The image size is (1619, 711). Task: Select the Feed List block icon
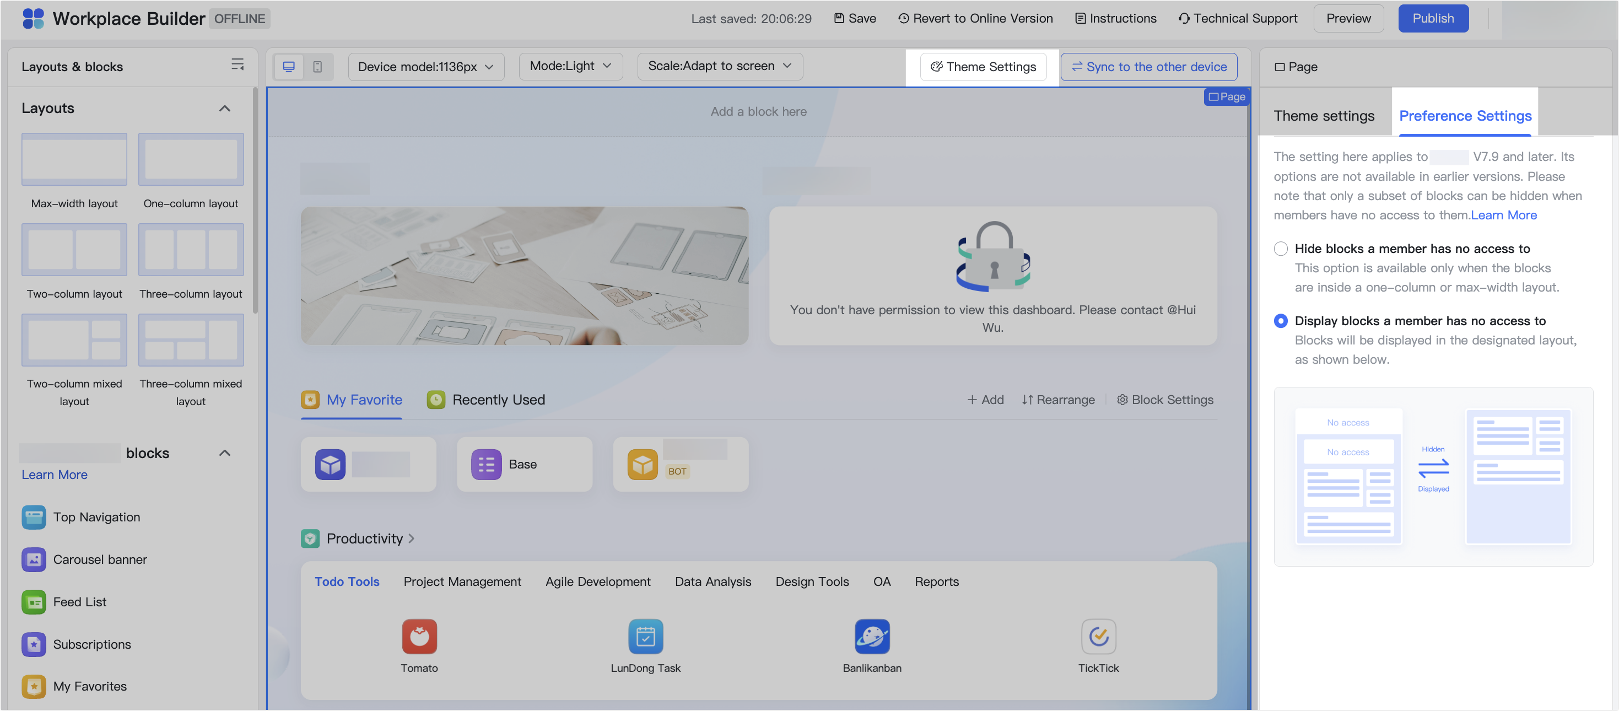pos(34,602)
